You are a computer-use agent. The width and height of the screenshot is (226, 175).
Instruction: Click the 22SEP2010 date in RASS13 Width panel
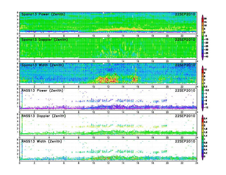point(185,141)
